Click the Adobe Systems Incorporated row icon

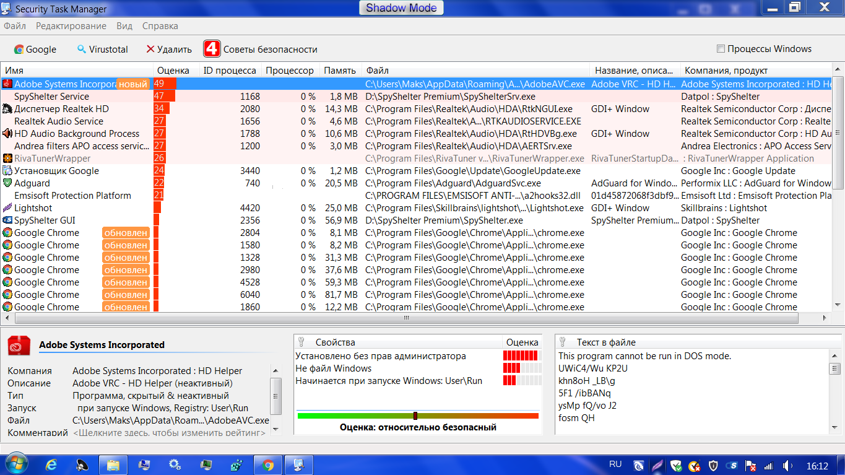pos(7,84)
